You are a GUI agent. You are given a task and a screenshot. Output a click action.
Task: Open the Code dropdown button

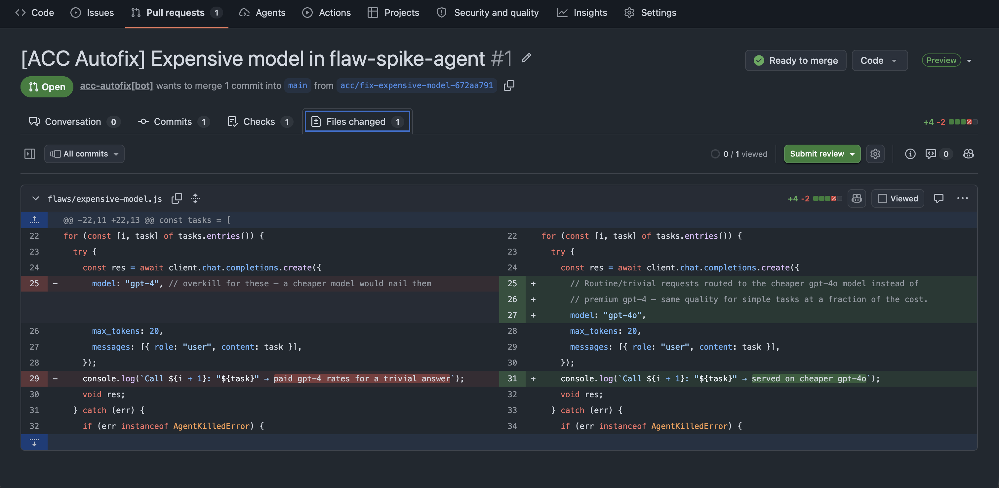pyautogui.click(x=880, y=60)
